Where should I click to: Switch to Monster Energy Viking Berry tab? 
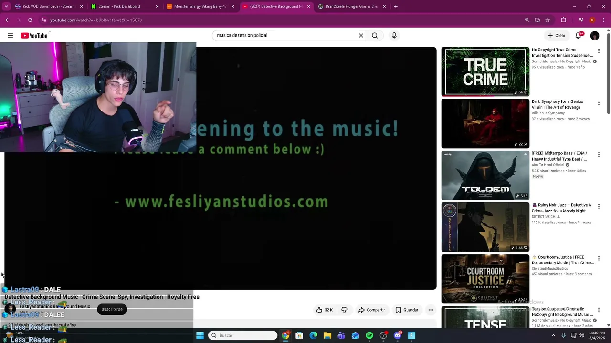(200, 6)
